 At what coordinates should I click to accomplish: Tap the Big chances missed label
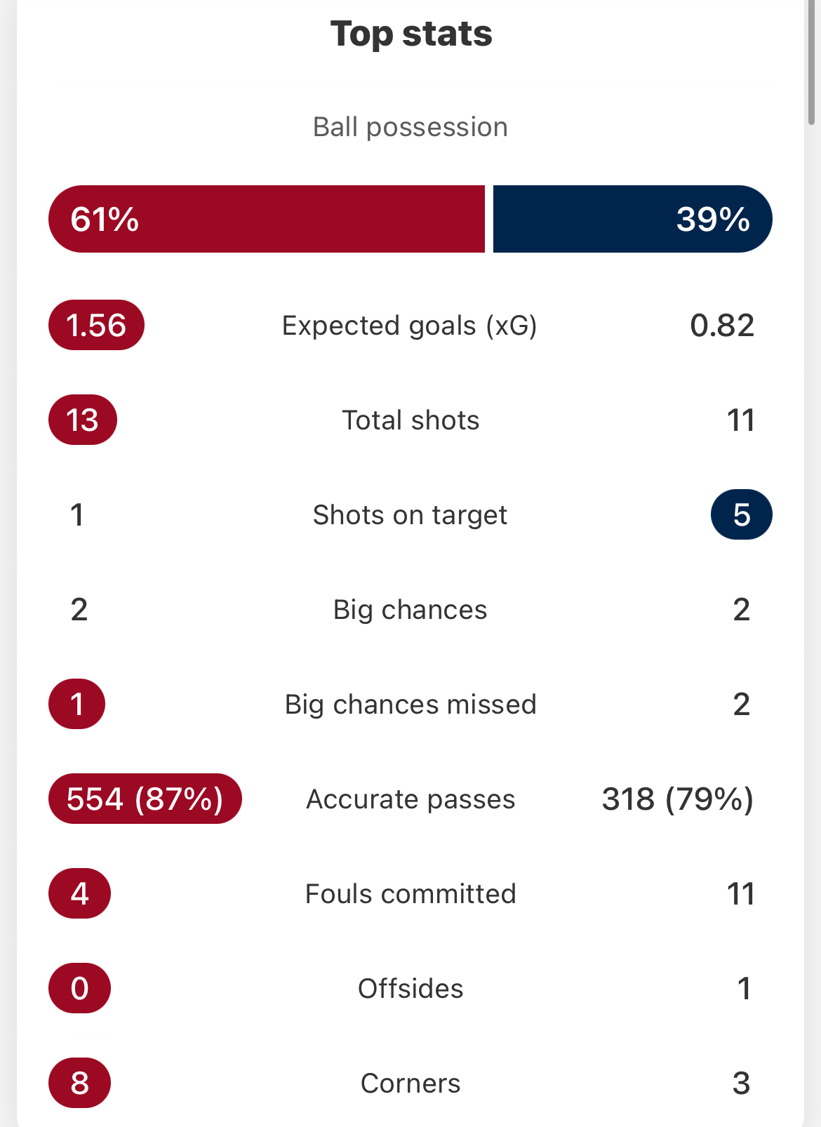coord(410,705)
